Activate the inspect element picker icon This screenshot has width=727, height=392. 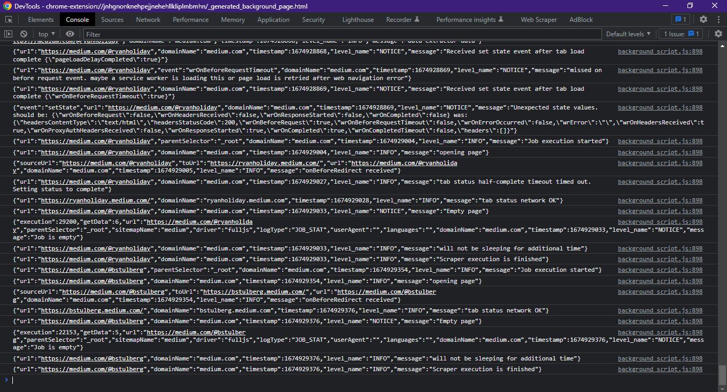(x=9, y=19)
